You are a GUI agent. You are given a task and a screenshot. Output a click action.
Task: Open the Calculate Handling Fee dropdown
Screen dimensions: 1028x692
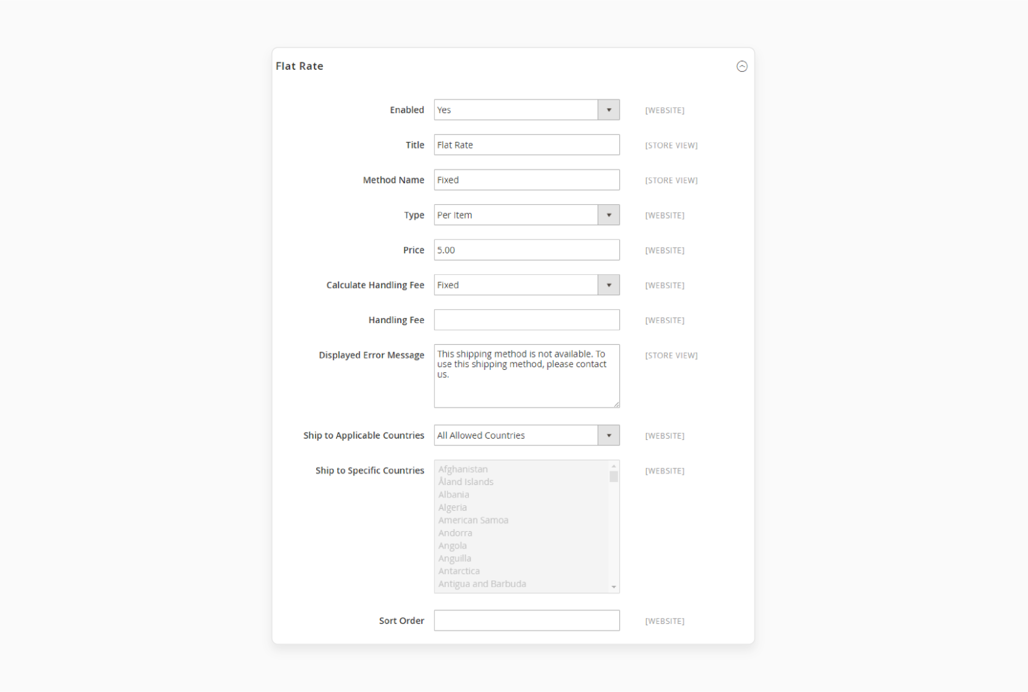[x=609, y=285]
